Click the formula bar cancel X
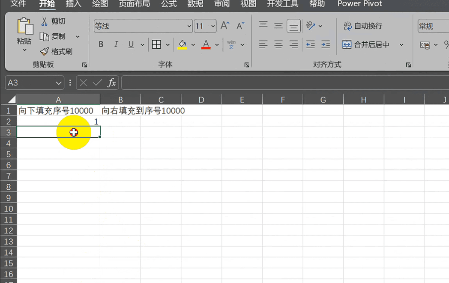The image size is (449, 283). point(83,83)
